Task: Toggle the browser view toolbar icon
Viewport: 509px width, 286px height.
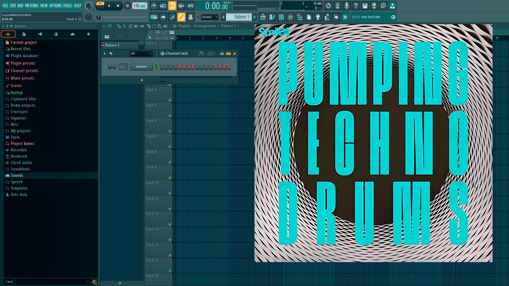Action: tap(300, 17)
